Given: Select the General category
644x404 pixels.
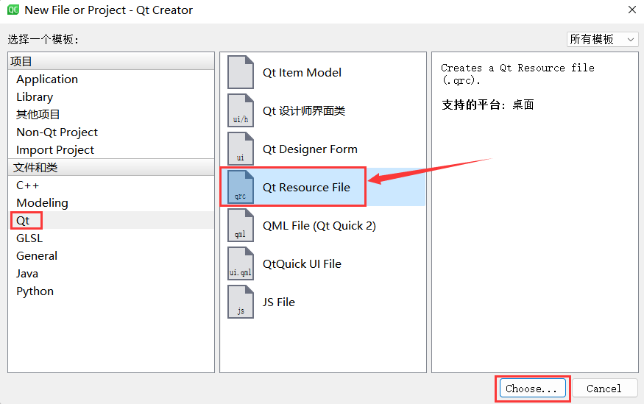Looking at the screenshot, I should click(37, 256).
